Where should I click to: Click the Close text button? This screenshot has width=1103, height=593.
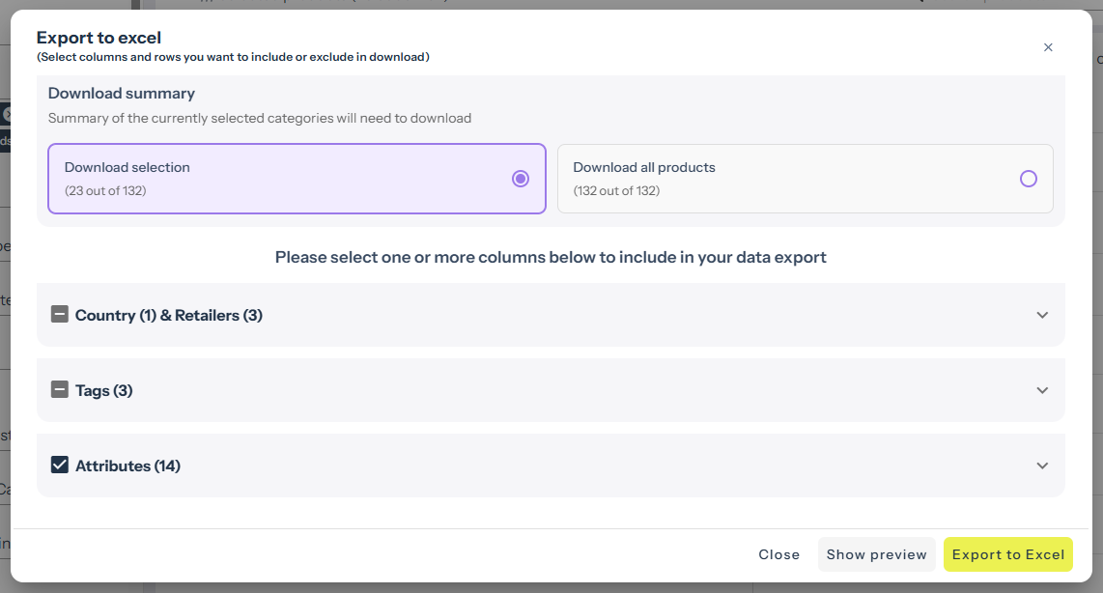[x=778, y=554]
